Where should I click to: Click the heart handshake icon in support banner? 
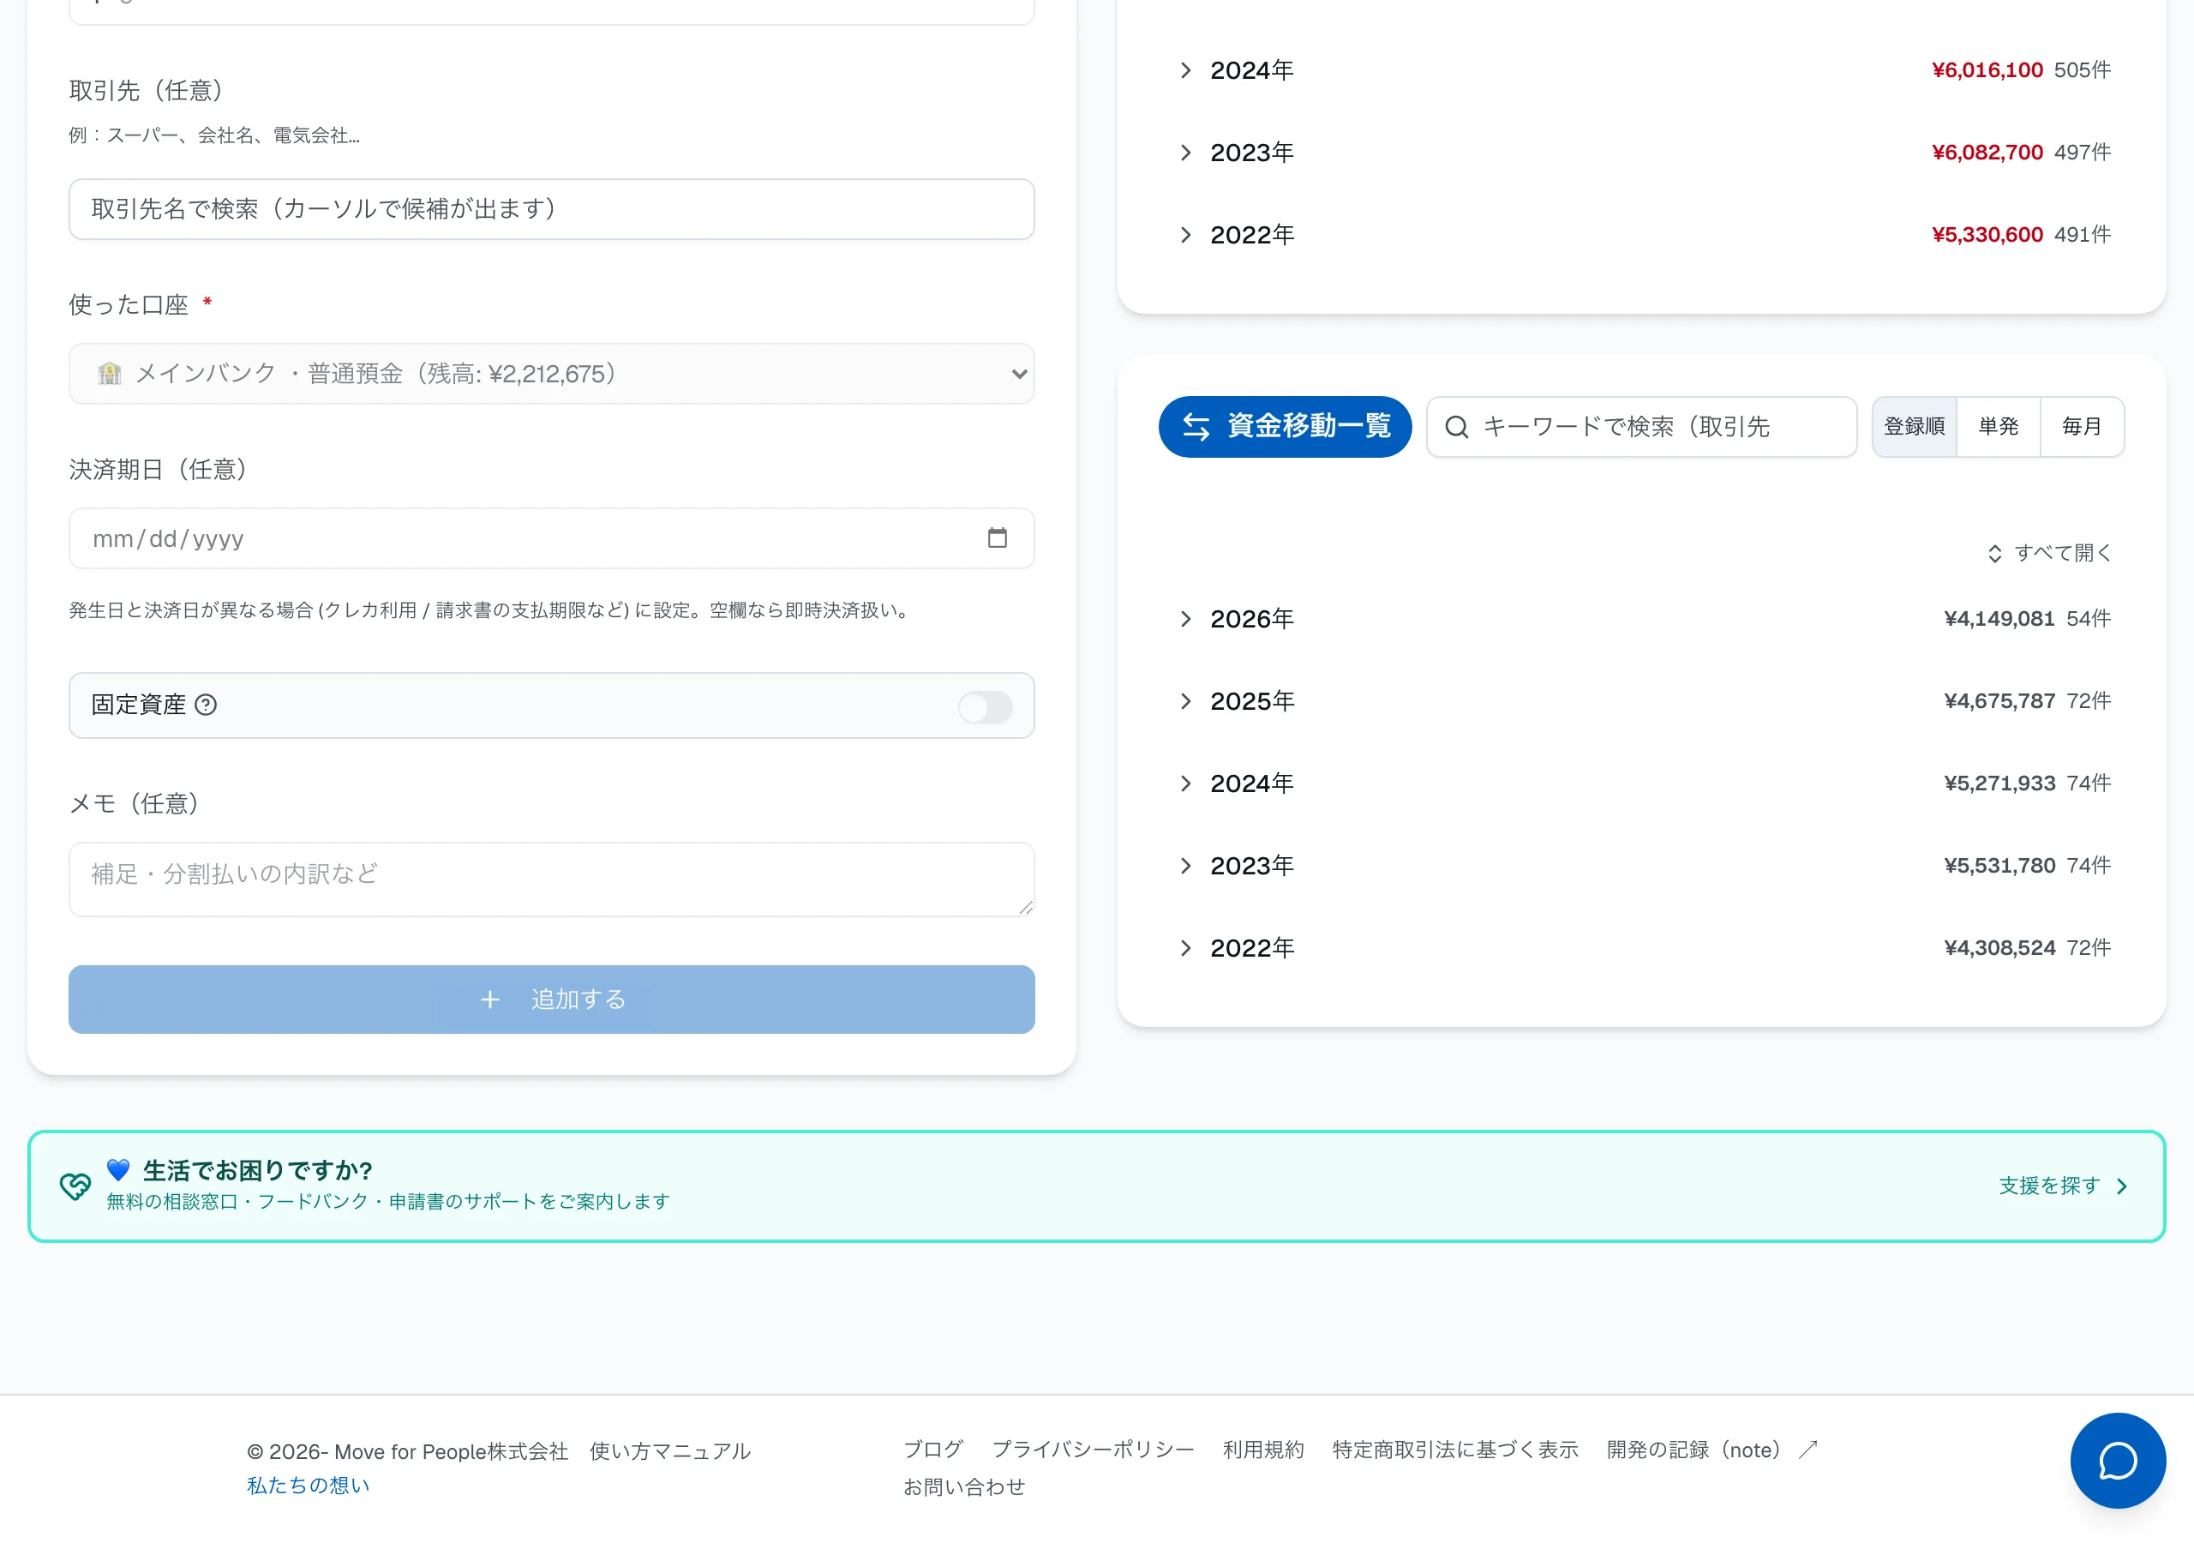click(75, 1186)
